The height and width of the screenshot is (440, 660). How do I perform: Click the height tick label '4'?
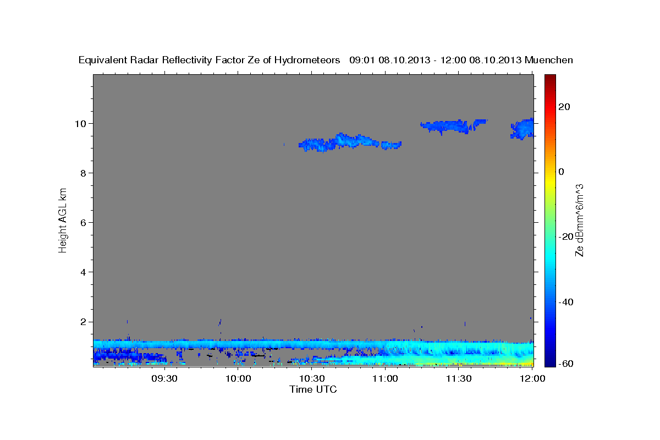84,272
